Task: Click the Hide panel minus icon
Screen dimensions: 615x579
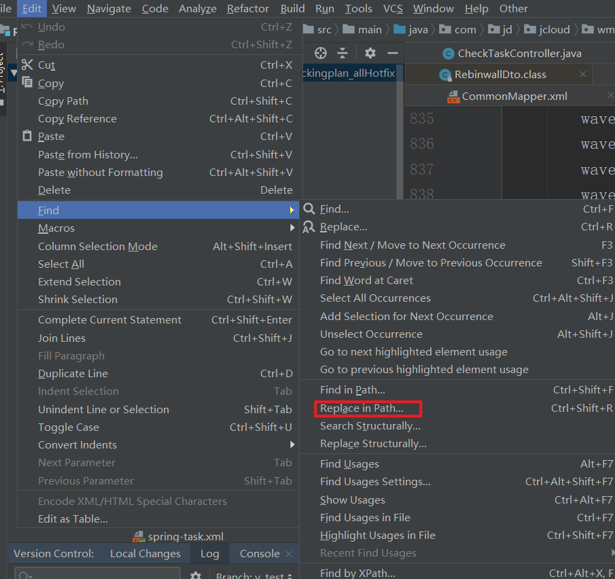Action: click(393, 53)
